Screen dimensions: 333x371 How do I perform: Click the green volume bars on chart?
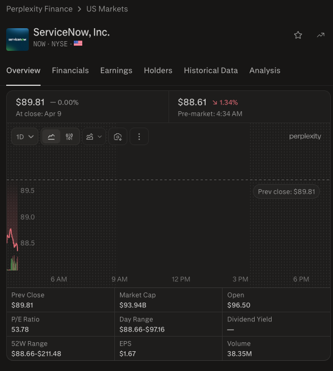point(14,264)
